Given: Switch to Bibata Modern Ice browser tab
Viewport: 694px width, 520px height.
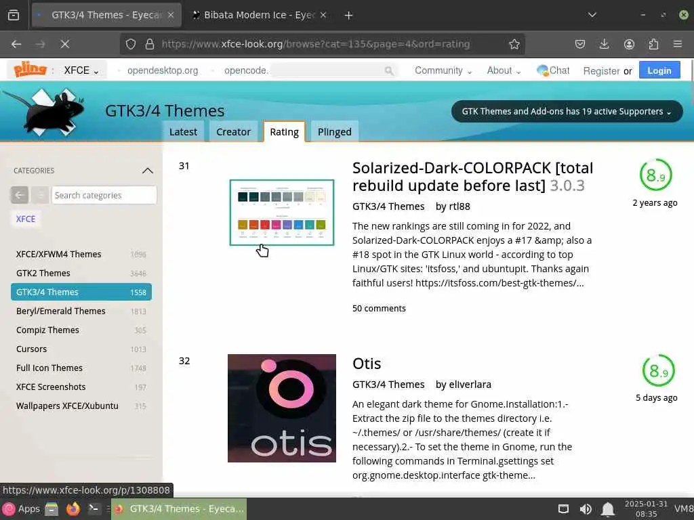Looking at the screenshot, I should (x=259, y=15).
